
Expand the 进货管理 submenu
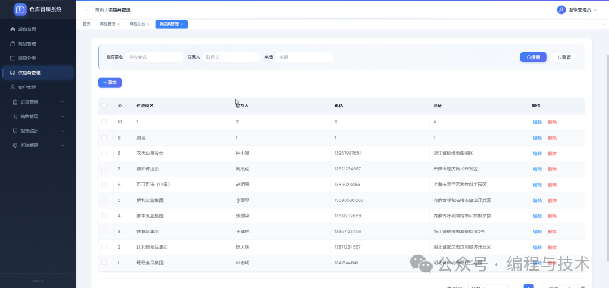63,102
